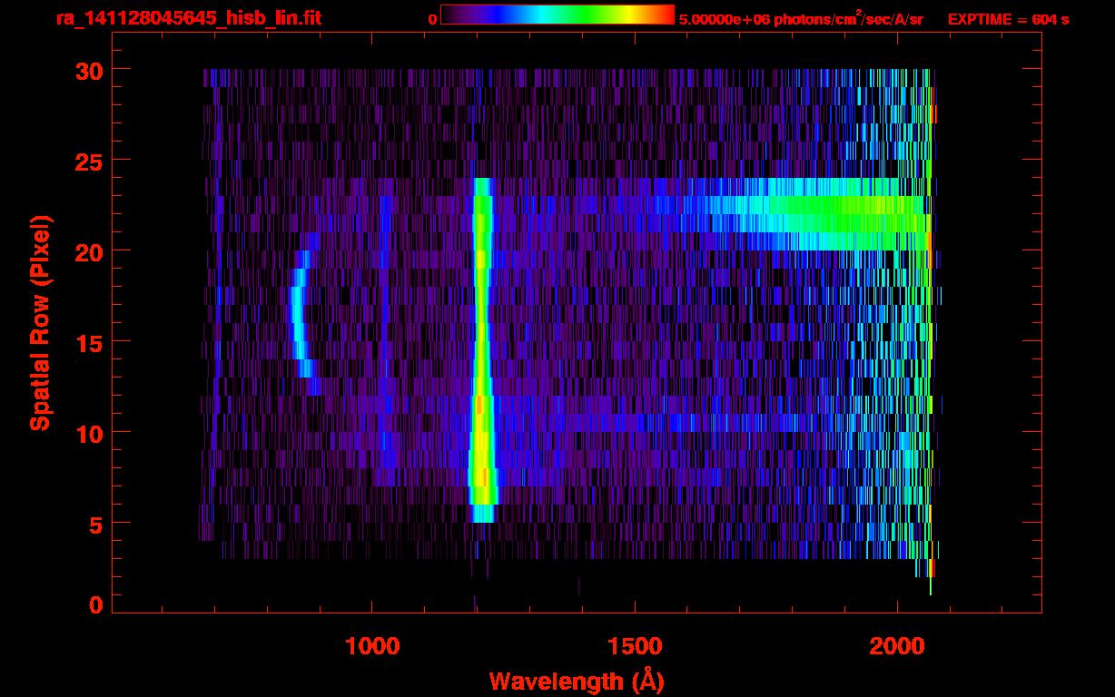Click the EXPTIME = 604 s label
1115x697 pixels.
[x=1008, y=19]
